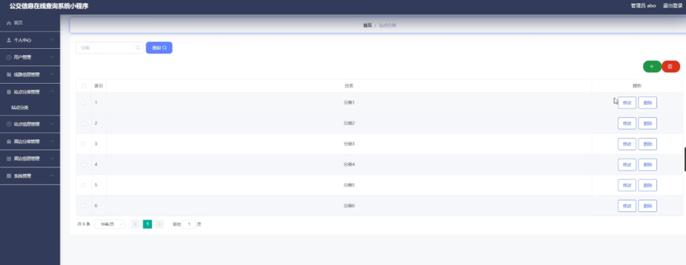Open the 站点分类 submenu item
The height and width of the screenshot is (265, 686).
click(x=19, y=107)
